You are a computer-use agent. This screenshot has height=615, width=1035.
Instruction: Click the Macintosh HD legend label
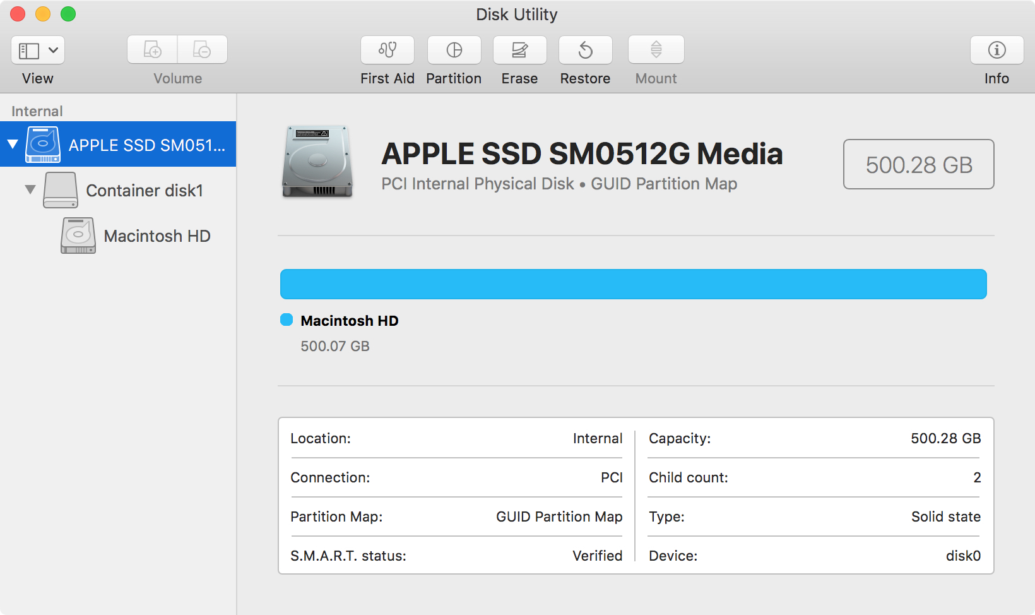350,320
